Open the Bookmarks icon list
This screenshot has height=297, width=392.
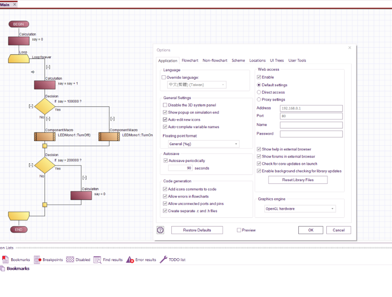click(16, 260)
